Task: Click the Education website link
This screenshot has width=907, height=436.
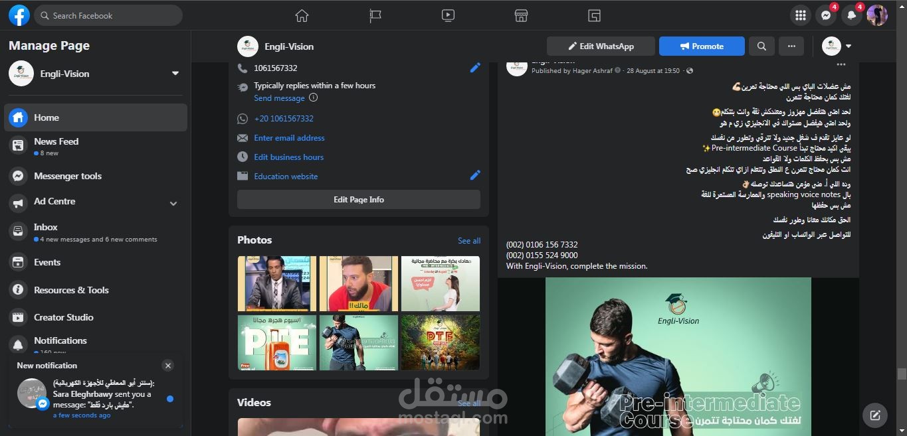Action: (x=286, y=177)
